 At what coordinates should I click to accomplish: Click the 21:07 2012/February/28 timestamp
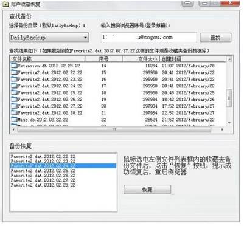(188, 66)
